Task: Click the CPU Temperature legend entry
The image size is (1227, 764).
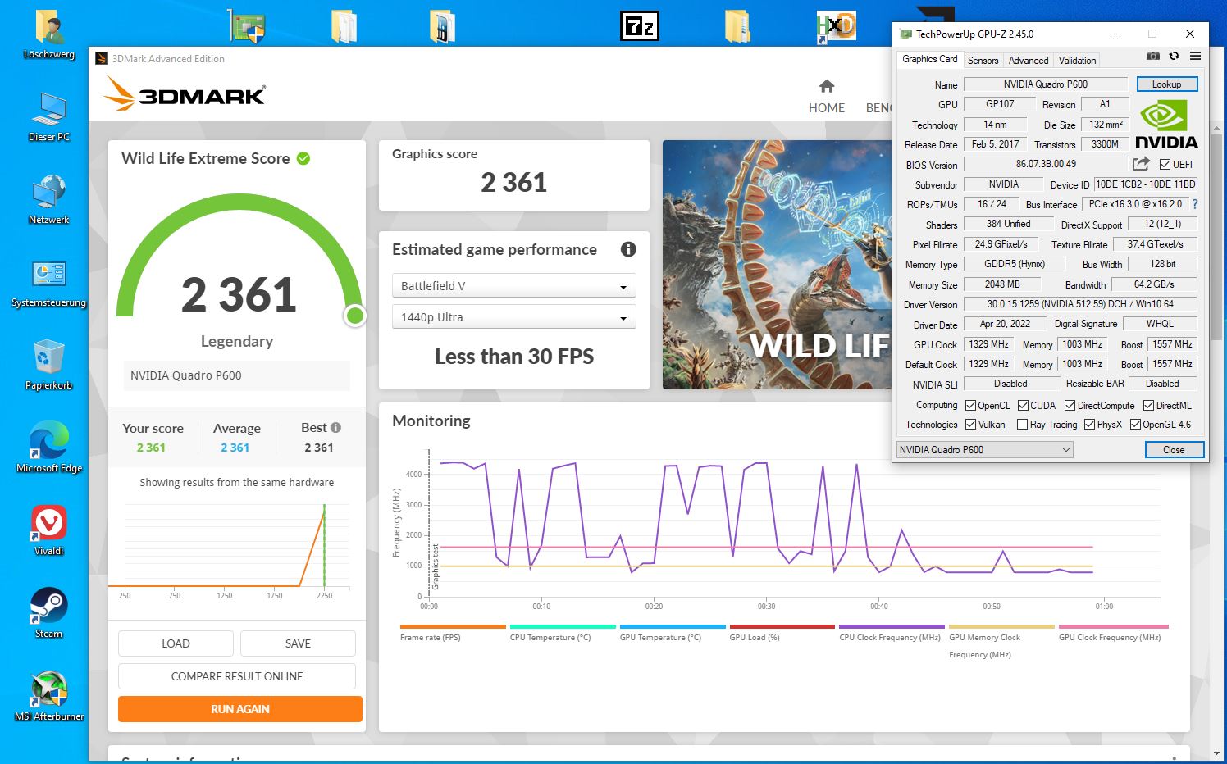Action: click(x=550, y=638)
